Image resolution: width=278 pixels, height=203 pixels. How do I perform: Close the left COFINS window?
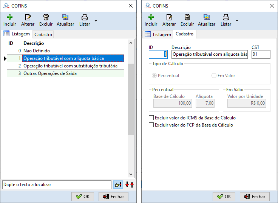point(131,6)
